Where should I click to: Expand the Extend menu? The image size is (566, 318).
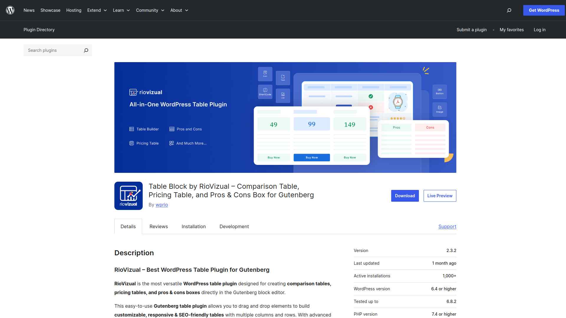[97, 10]
